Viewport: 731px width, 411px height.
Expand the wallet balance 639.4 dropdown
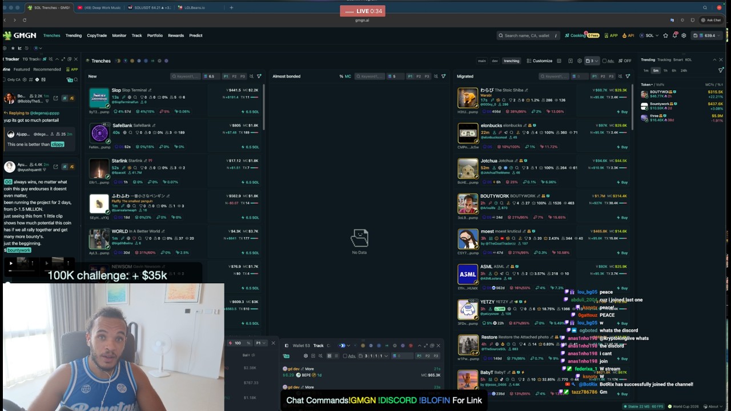(x=706, y=35)
